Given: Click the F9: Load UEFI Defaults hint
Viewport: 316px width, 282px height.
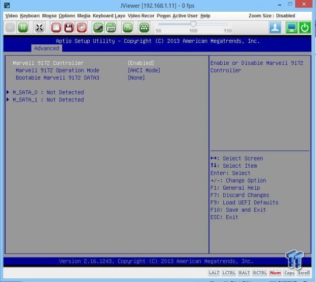Looking at the screenshot, I should 244,202.
